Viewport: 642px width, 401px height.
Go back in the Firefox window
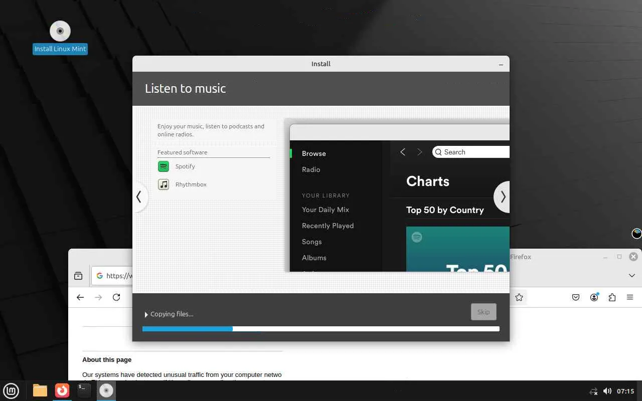pos(80,297)
